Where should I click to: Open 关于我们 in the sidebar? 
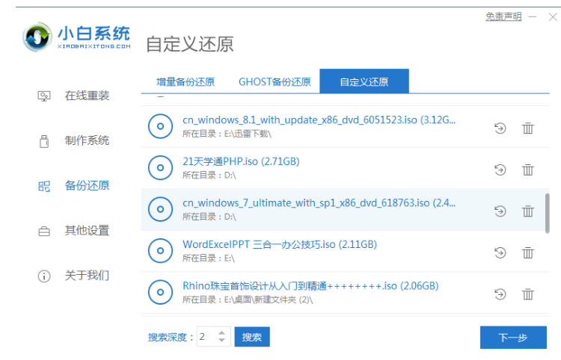point(86,275)
